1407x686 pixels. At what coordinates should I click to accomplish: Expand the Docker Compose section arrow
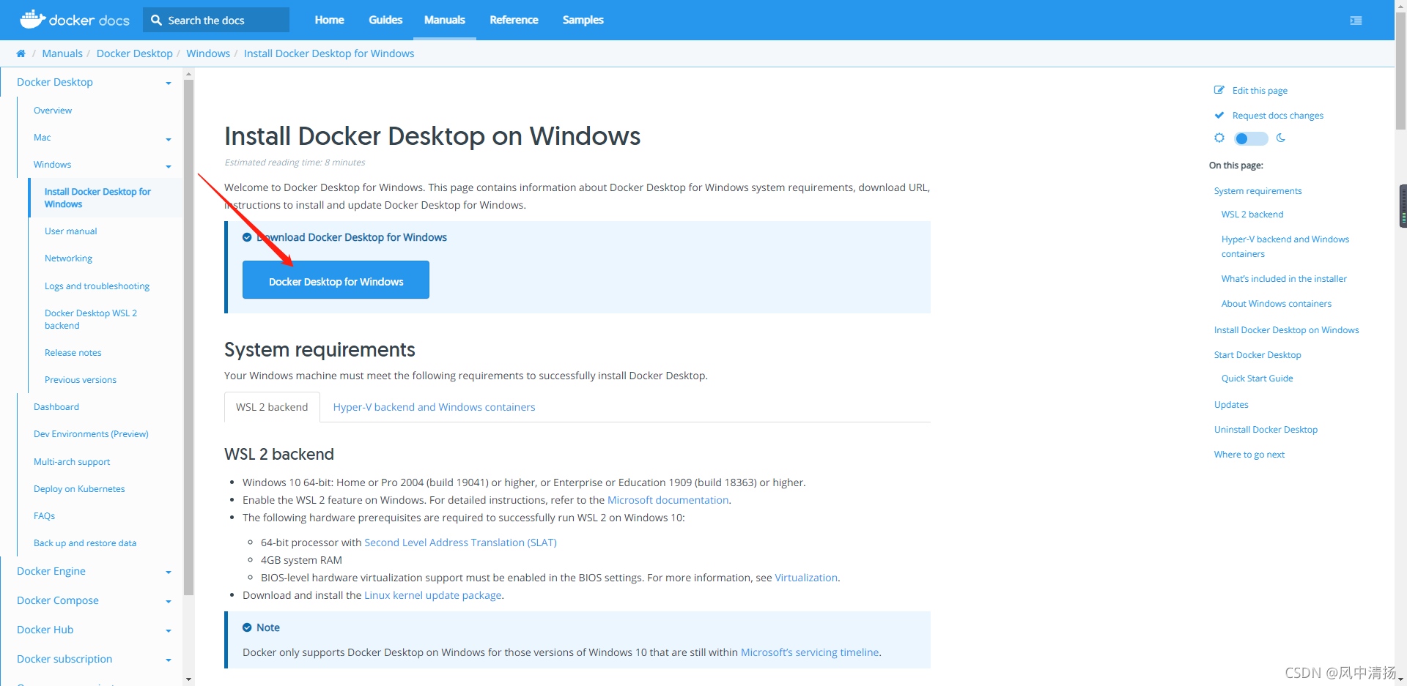pyautogui.click(x=169, y=601)
